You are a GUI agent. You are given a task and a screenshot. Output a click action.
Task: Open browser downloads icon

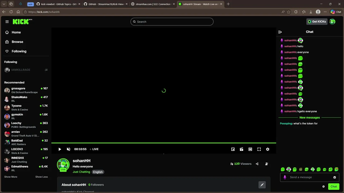point(311,12)
